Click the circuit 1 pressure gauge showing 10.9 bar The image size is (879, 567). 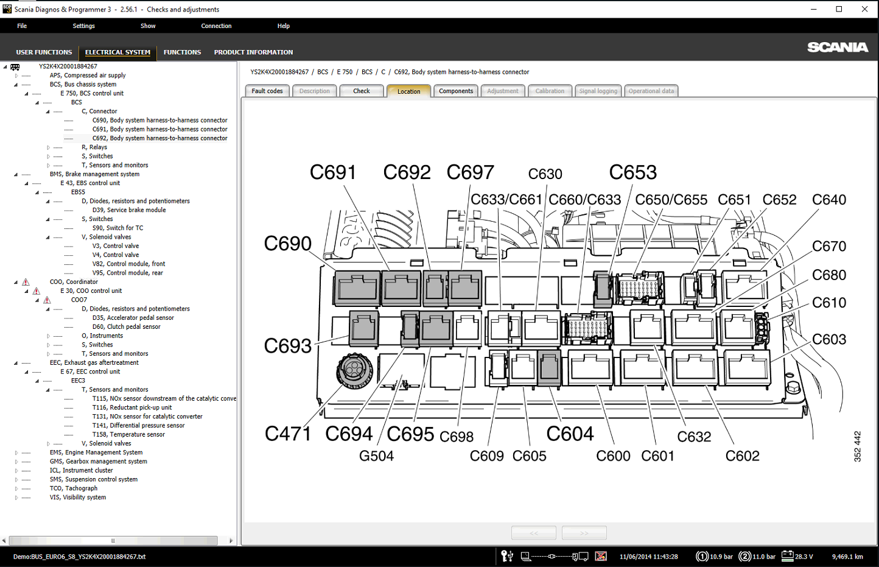click(701, 556)
